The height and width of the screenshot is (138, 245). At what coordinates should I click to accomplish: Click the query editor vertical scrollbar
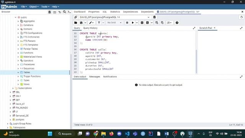tap(196, 61)
